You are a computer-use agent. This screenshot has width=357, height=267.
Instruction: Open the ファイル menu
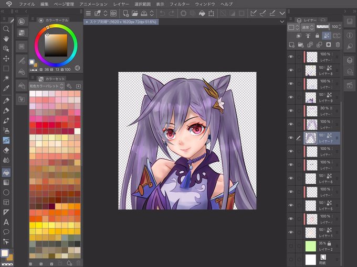click(27, 4)
